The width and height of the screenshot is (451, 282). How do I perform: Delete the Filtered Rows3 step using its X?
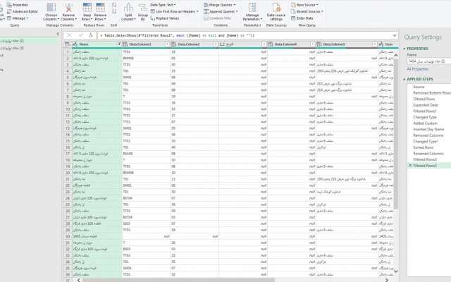click(410, 166)
